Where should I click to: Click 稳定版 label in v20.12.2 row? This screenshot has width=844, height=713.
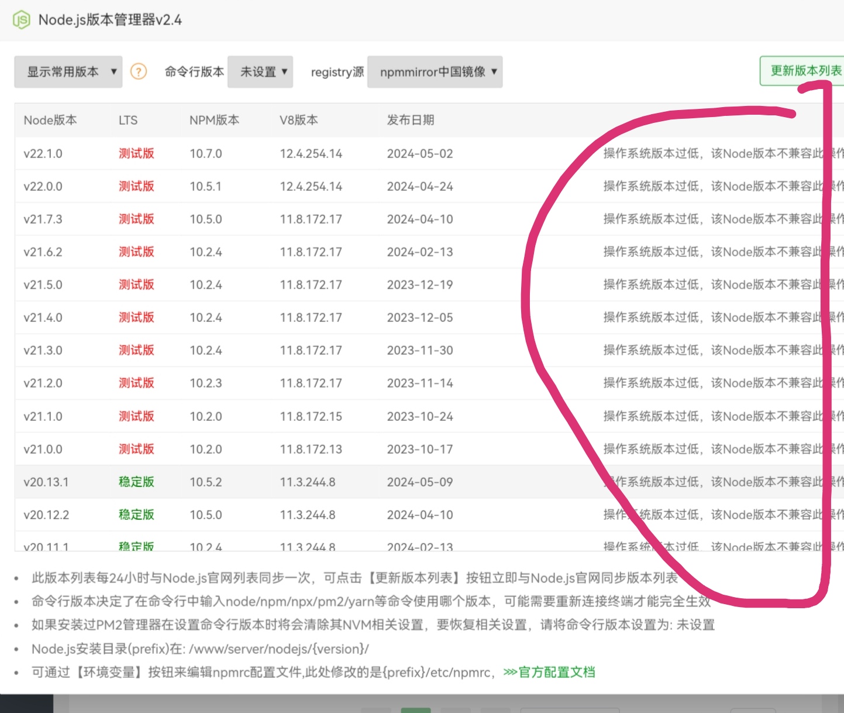136,515
